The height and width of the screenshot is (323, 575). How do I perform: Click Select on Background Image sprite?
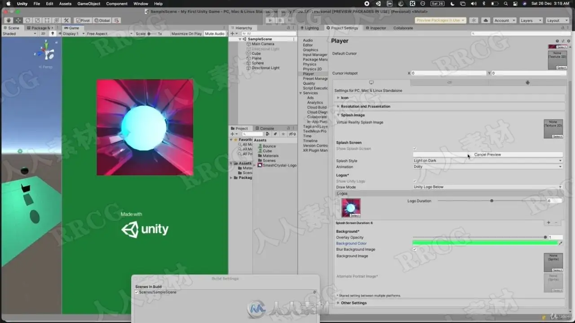[557, 270]
